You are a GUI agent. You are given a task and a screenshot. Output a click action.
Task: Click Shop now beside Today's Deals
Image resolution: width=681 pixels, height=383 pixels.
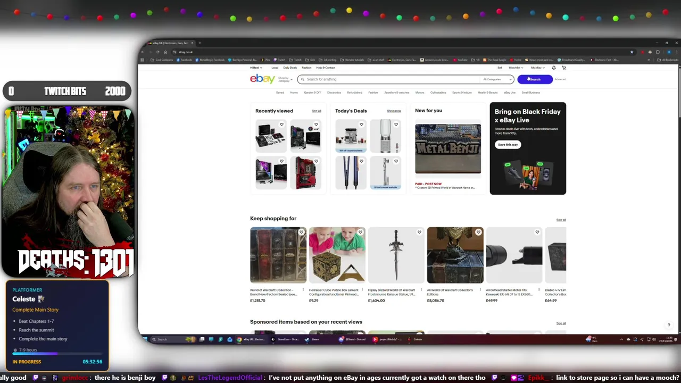pos(394,111)
